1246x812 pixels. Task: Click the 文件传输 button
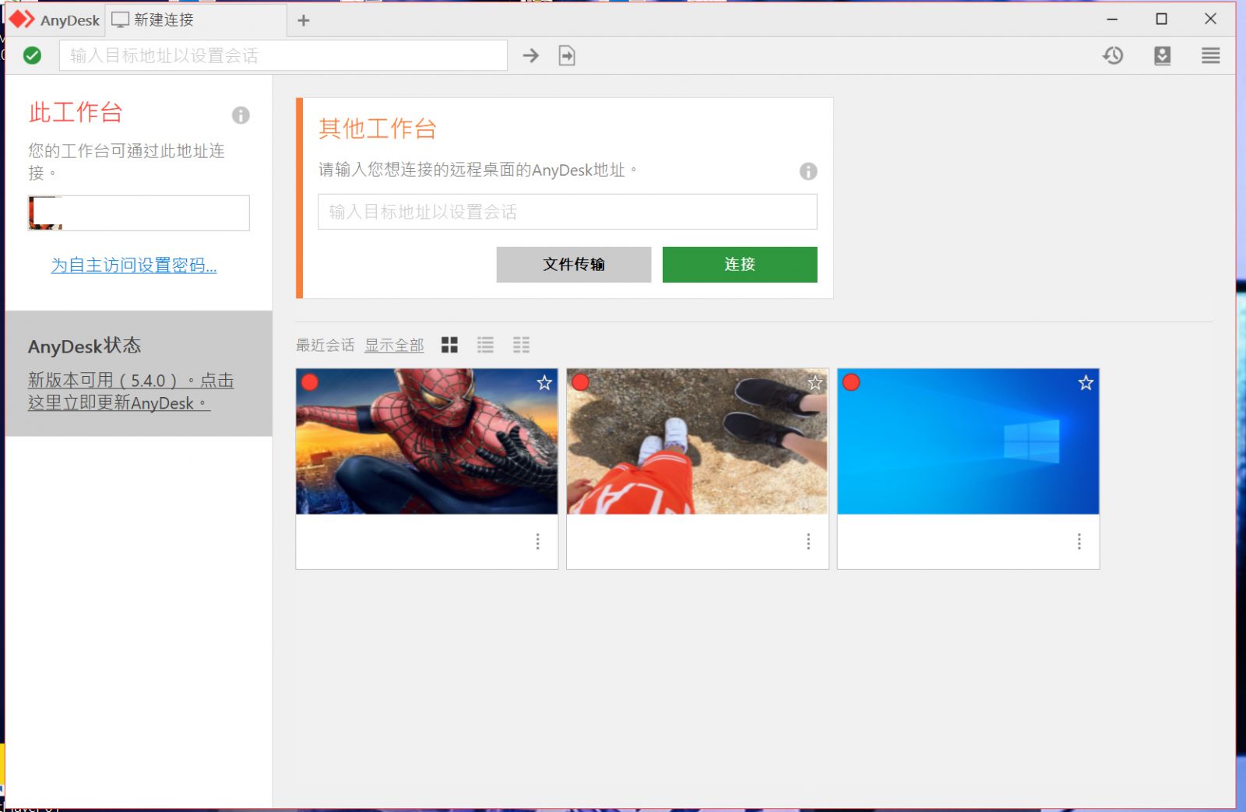[x=574, y=265]
